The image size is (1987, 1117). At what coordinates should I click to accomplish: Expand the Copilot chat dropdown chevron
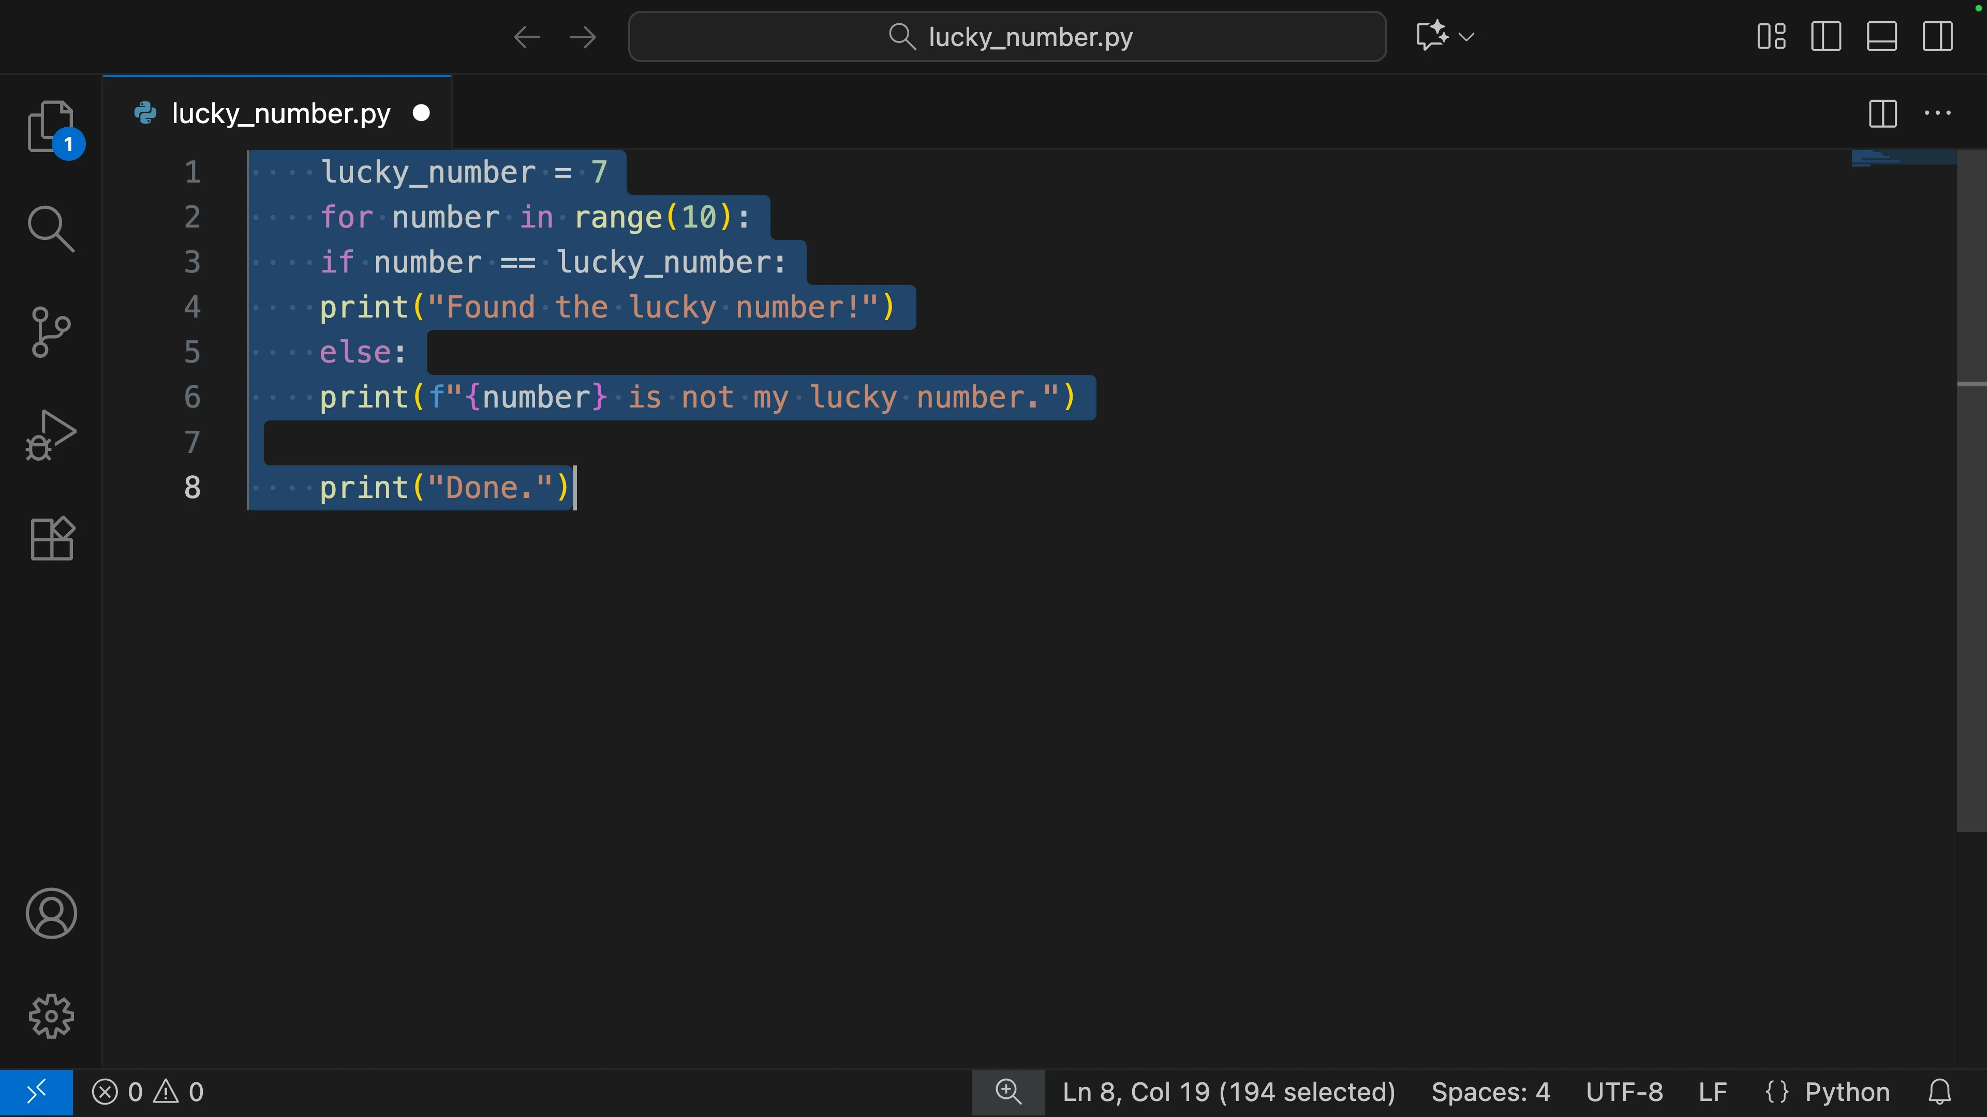pyautogui.click(x=1467, y=36)
